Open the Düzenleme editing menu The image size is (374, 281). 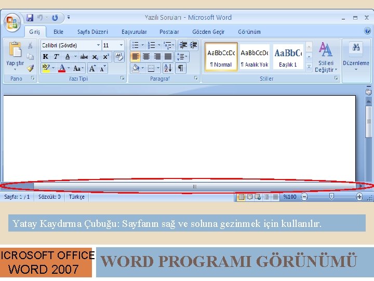[356, 57]
